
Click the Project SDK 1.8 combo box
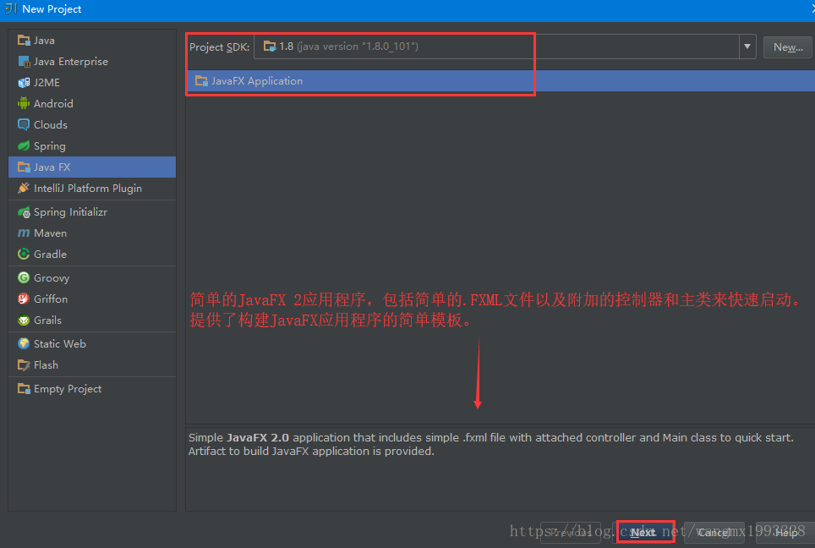[x=505, y=47]
